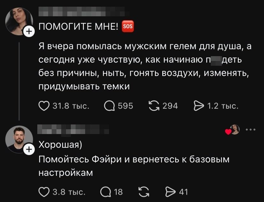Open the blurred username above "Хорошая)"
The height and width of the screenshot is (202, 264).
click(73, 130)
